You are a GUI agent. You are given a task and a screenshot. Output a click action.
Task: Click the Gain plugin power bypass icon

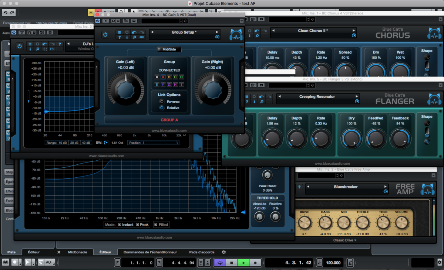[105, 34]
